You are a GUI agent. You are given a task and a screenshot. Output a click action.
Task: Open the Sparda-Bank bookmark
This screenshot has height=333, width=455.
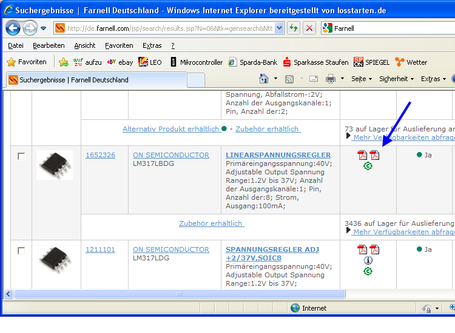pyautogui.click(x=253, y=62)
